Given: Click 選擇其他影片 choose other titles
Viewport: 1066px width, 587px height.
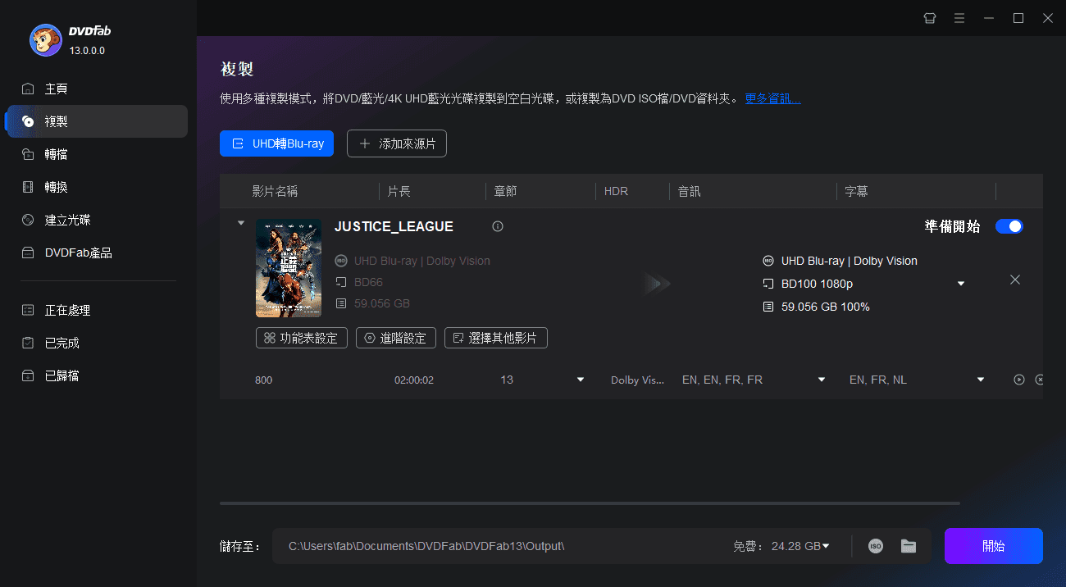Looking at the screenshot, I should pyautogui.click(x=496, y=338).
